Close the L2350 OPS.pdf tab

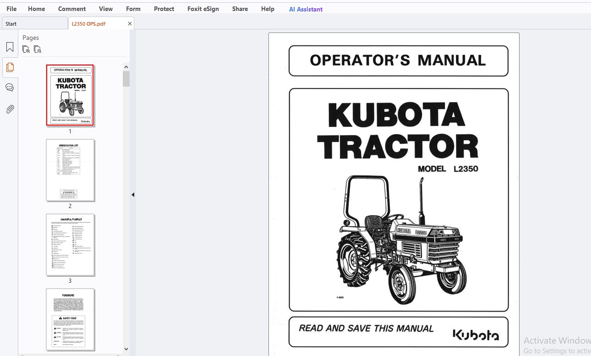click(130, 24)
